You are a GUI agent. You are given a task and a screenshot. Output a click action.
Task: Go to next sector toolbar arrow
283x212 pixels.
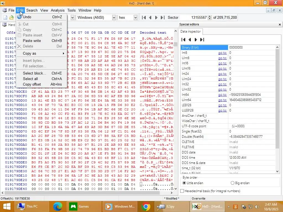coord(156,17)
